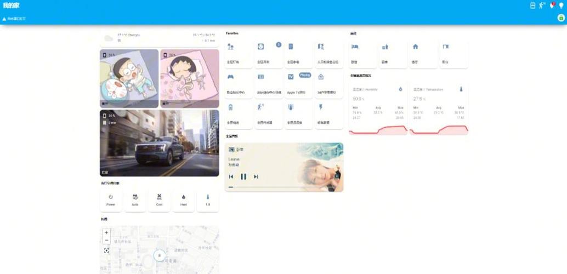Open the truck street scene card
The image size is (567, 274).
point(160,143)
